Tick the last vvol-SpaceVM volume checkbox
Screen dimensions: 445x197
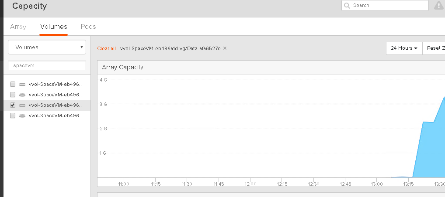13,115
